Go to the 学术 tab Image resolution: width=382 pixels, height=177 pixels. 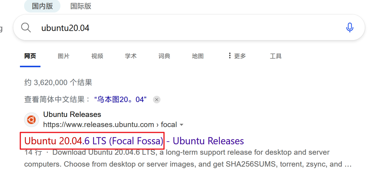click(x=131, y=56)
